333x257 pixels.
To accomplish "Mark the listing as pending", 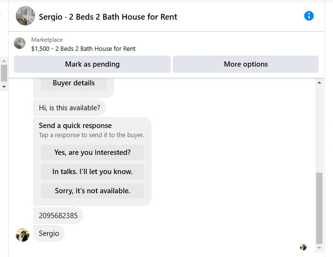I will 93,64.
